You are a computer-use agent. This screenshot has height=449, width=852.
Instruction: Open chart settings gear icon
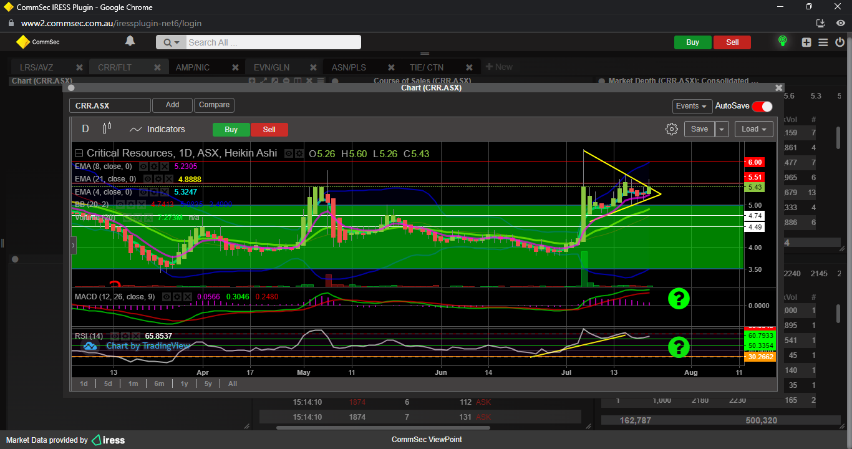[671, 129]
